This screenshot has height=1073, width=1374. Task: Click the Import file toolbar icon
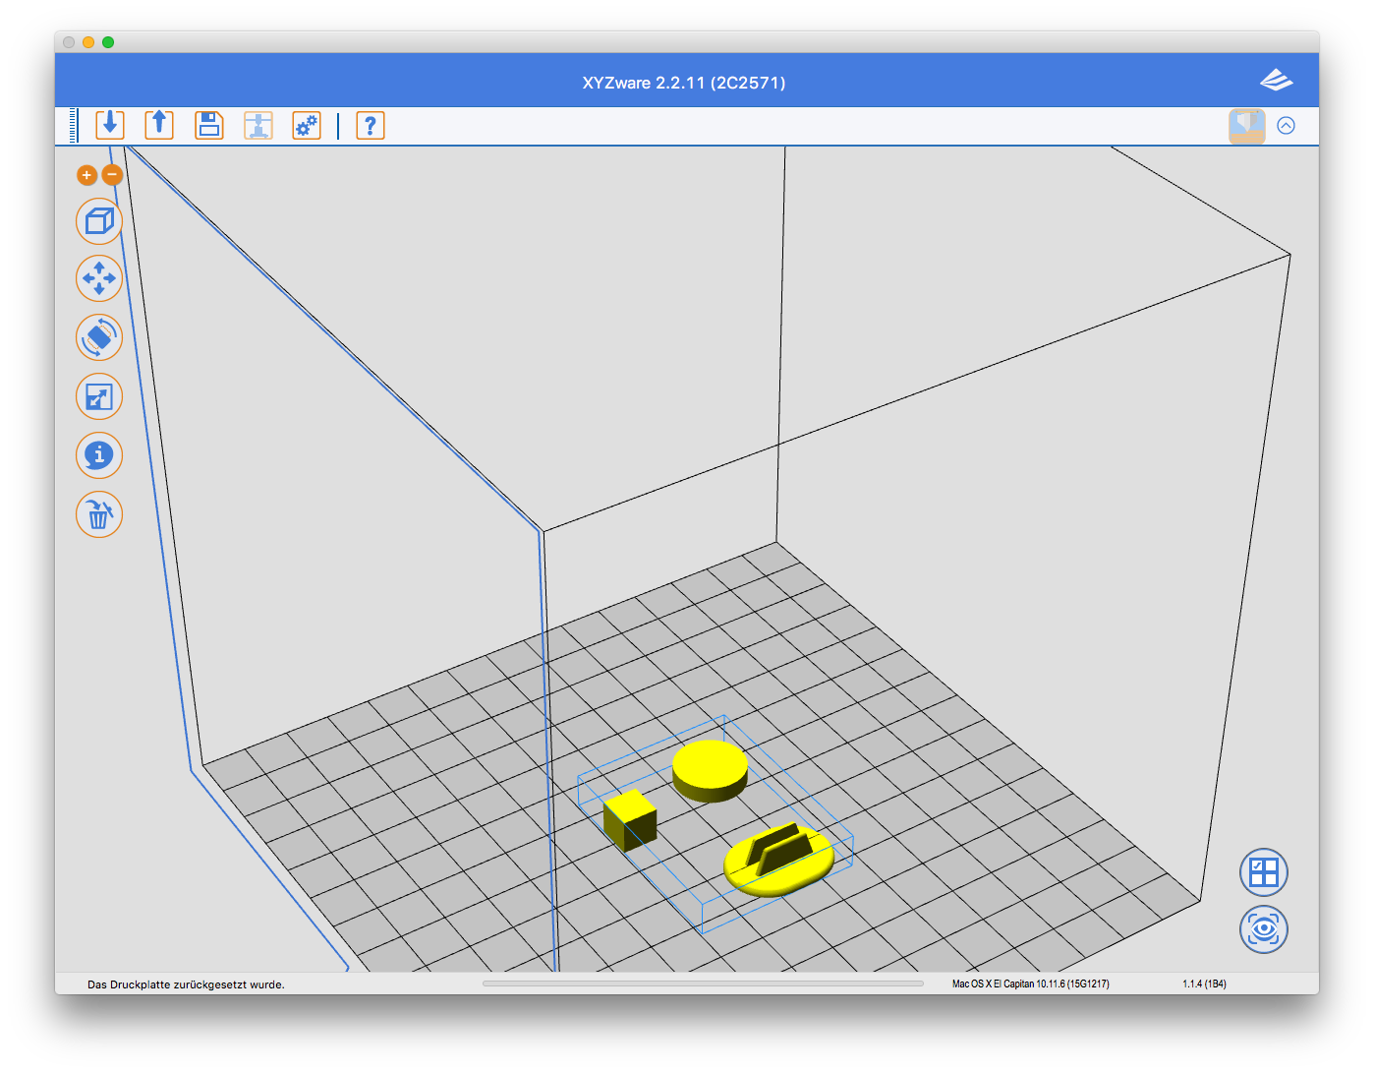tap(110, 125)
